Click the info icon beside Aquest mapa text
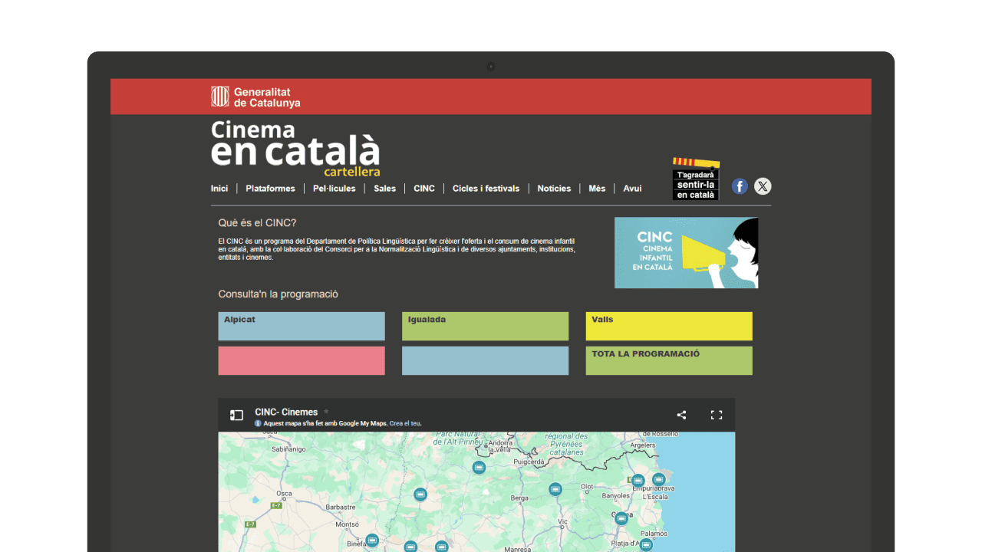The image size is (982, 552). [x=258, y=423]
